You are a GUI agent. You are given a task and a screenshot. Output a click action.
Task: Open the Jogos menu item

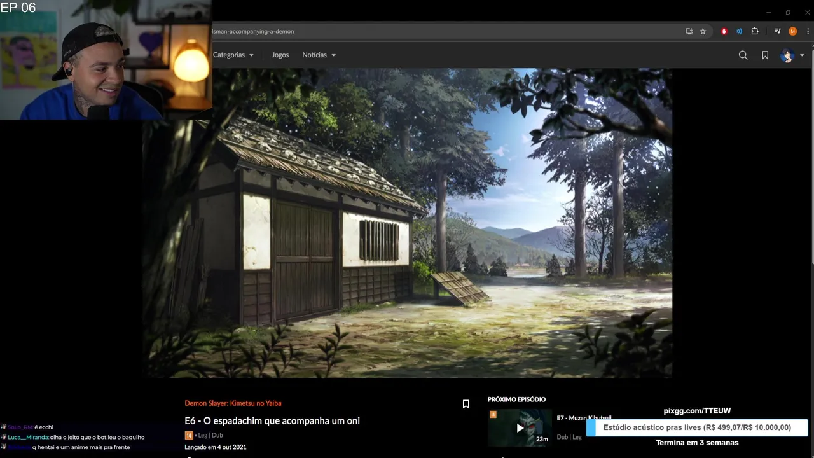(x=280, y=55)
